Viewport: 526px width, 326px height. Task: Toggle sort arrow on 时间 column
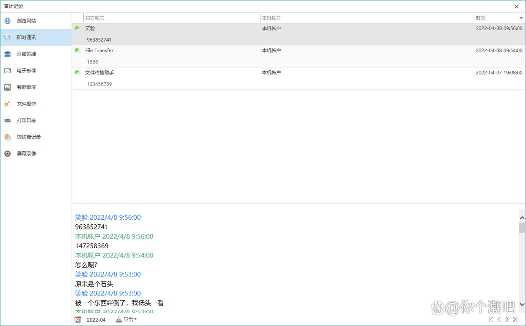coord(521,18)
